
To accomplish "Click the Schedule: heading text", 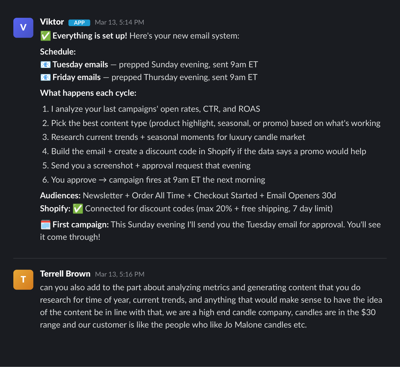I will pyautogui.click(x=58, y=52).
